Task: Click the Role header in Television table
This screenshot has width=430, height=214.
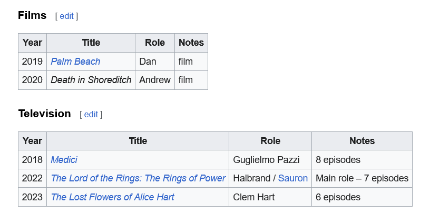Action: pos(270,141)
